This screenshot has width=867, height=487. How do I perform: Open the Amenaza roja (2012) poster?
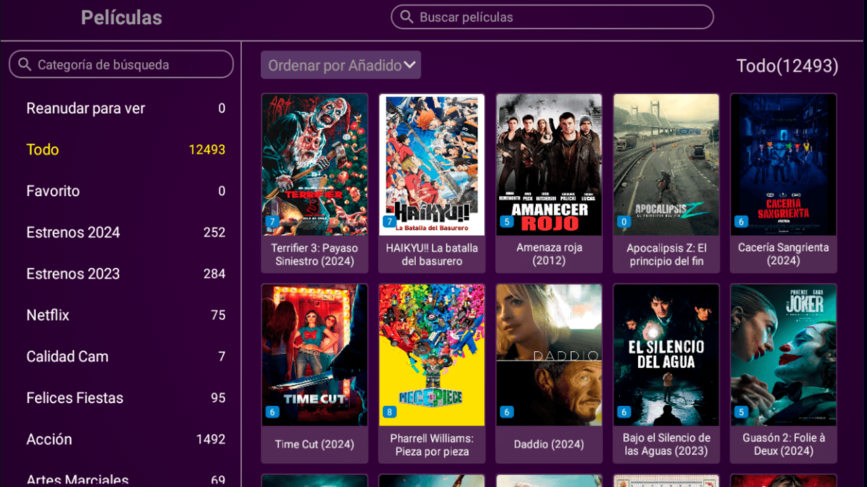tap(549, 165)
